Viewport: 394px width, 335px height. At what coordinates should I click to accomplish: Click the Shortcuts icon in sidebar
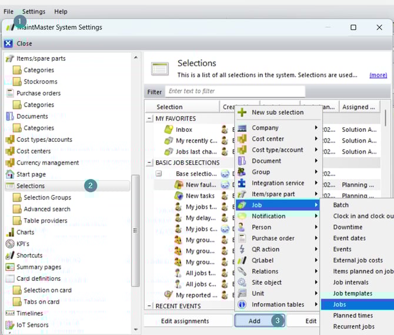point(10,256)
